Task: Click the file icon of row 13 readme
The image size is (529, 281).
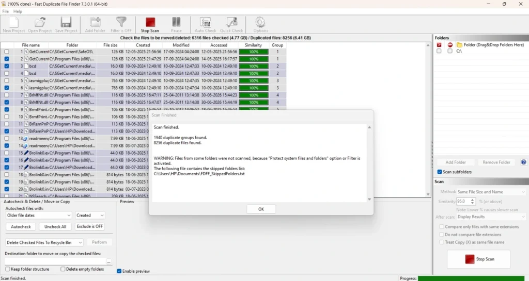Action: tap(26, 138)
